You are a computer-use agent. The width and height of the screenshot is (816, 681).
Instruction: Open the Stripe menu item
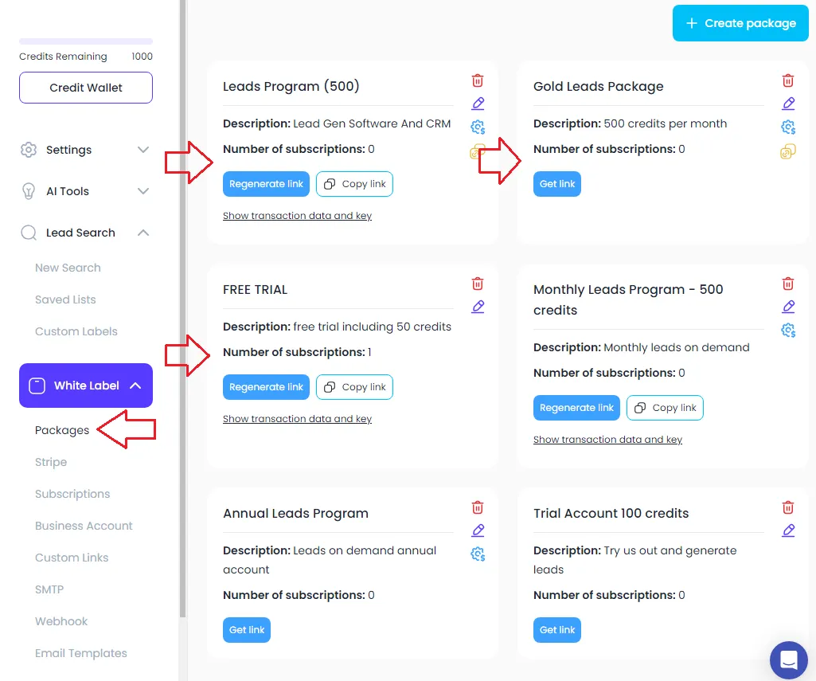[51, 462]
